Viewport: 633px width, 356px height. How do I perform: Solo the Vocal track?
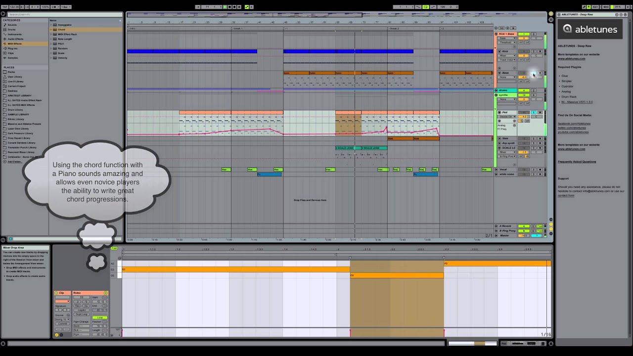[534, 170]
